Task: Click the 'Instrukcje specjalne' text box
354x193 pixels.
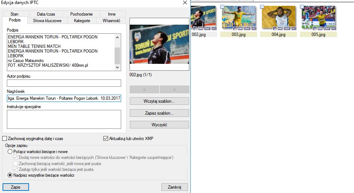Action: pyautogui.click(x=64, y=119)
